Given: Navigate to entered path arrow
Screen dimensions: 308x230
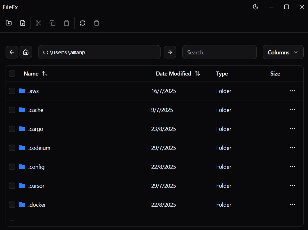Looking at the screenshot, I should click(170, 52).
